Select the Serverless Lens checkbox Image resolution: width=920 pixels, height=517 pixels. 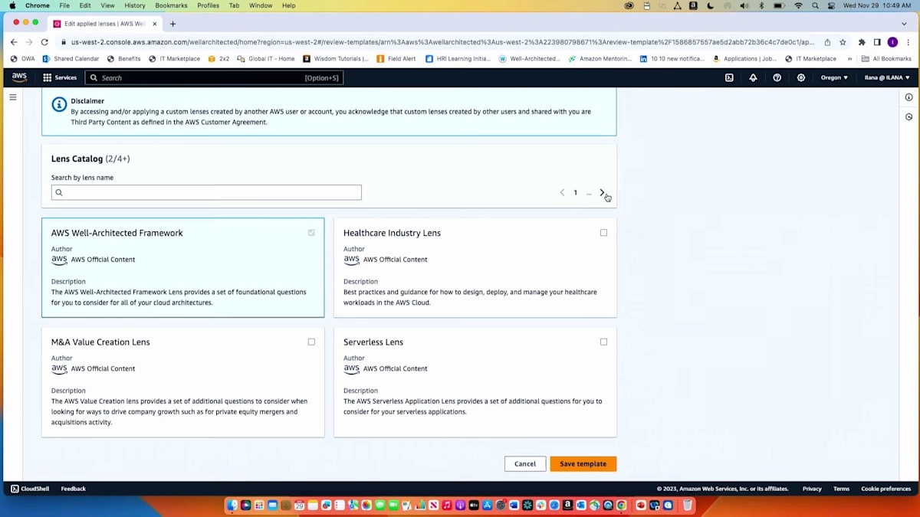(603, 342)
